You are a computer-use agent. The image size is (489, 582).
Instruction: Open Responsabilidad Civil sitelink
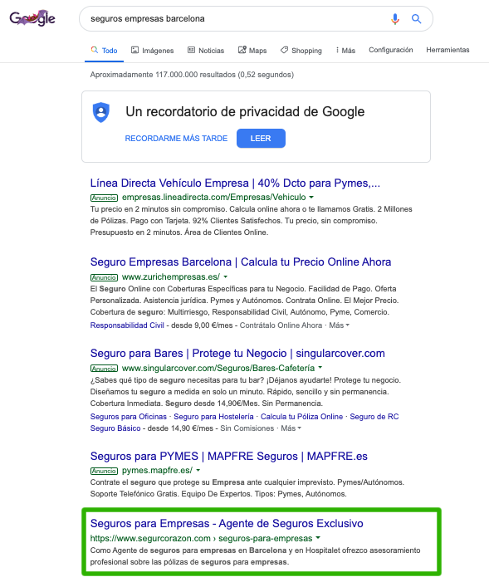127,325
